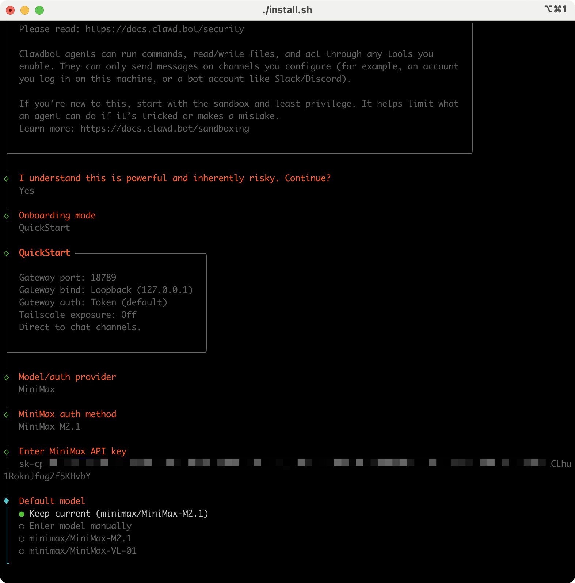This screenshot has width=575, height=583.
Task: Click the partially hidden sk-cp API key text
Action: [x=31, y=464]
